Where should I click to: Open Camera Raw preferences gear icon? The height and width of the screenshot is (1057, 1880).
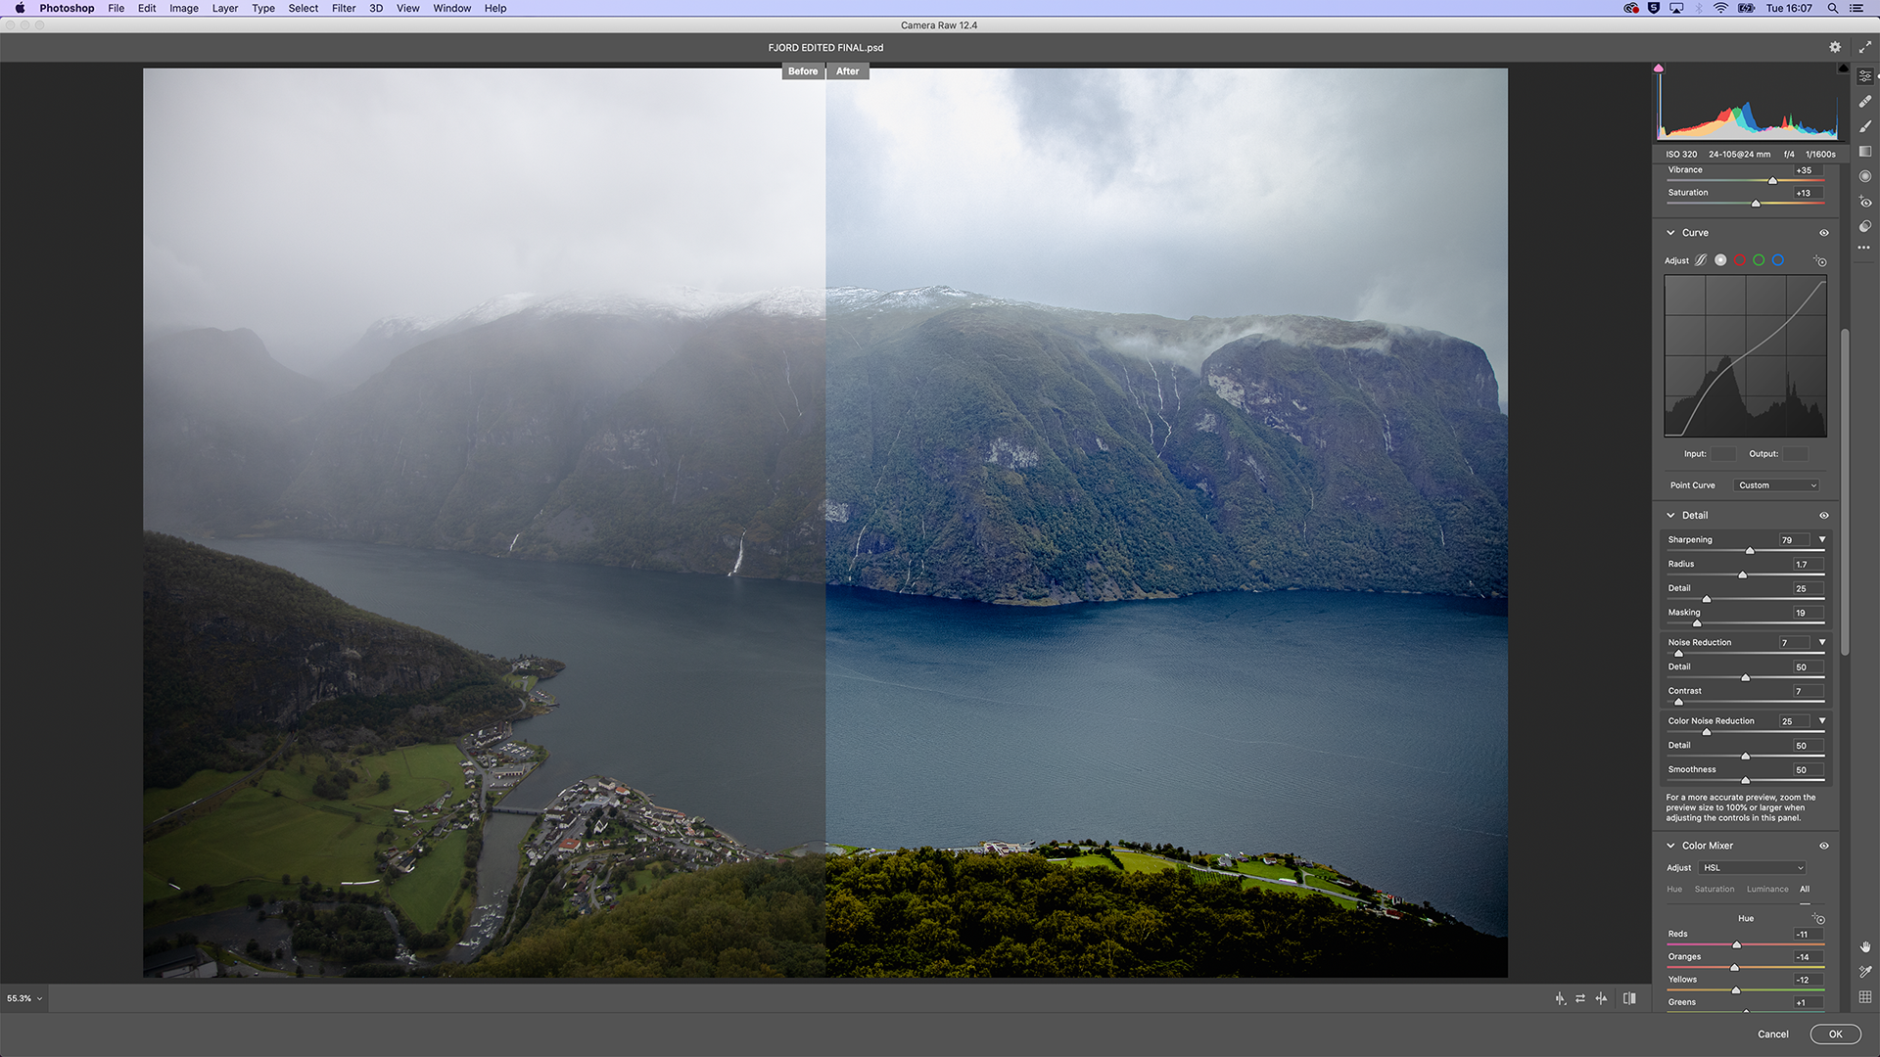coord(1835,47)
